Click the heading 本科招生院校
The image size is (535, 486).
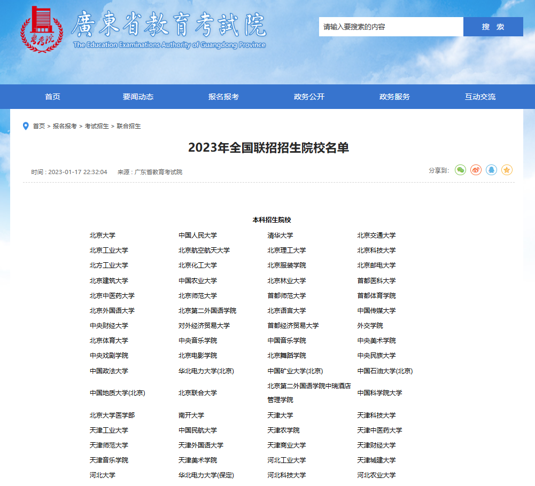tap(272, 220)
